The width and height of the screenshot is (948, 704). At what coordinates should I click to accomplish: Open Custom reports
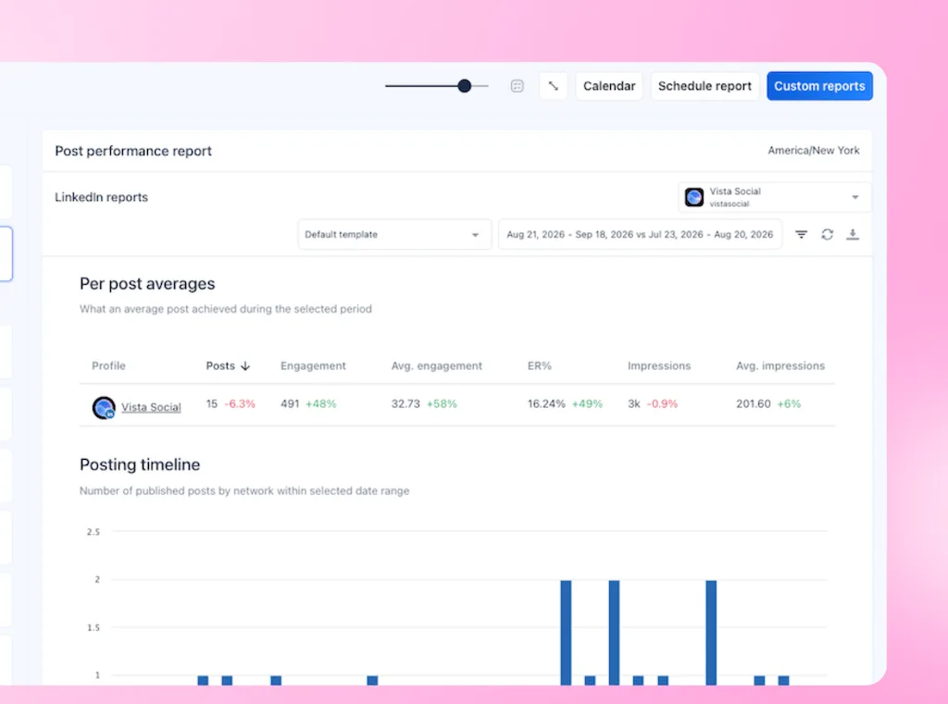[x=819, y=86]
